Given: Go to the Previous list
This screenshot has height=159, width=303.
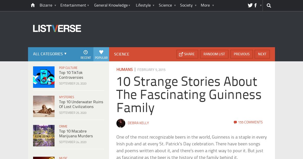Looking at the screenshot, I should point(242,54).
